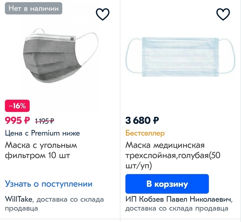Image resolution: width=241 pixels, height=222 pixels.
Task: Add charcoal filter mask to favorites
Action: (x=102, y=14)
